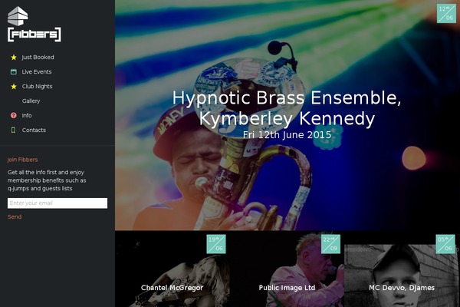
Task: Open the MC Devvo, DJames event thumbnail
Action: (x=402, y=269)
